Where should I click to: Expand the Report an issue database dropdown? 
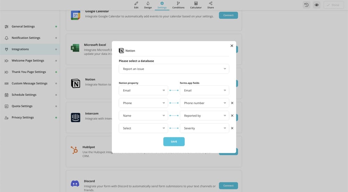[174, 69]
